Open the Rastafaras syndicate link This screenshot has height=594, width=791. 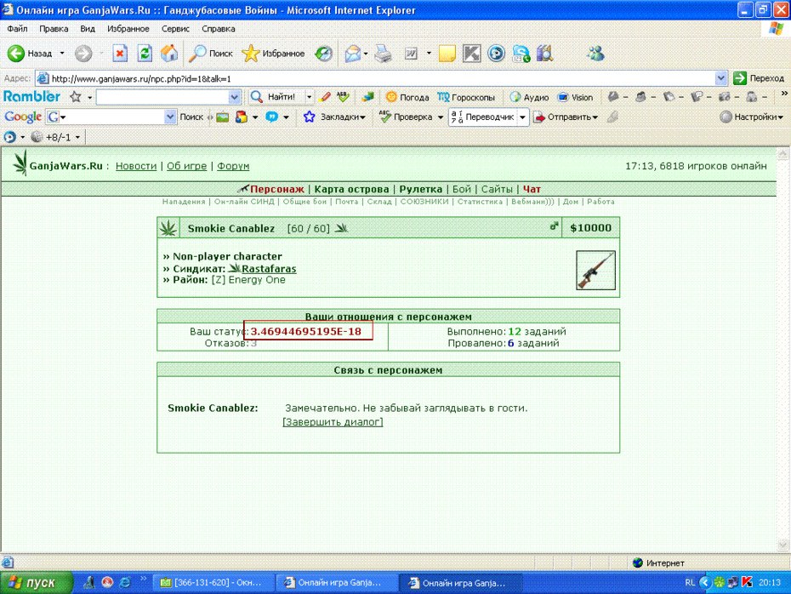pyautogui.click(x=269, y=268)
